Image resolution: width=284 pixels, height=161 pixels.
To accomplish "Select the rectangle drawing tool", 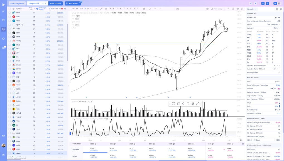I will click(173, 104).
